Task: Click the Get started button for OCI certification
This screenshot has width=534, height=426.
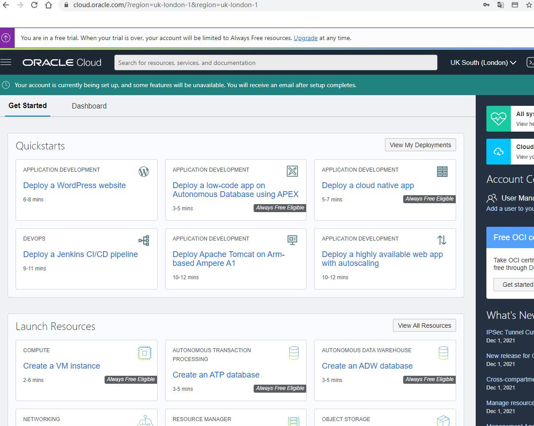Action: 514,285
